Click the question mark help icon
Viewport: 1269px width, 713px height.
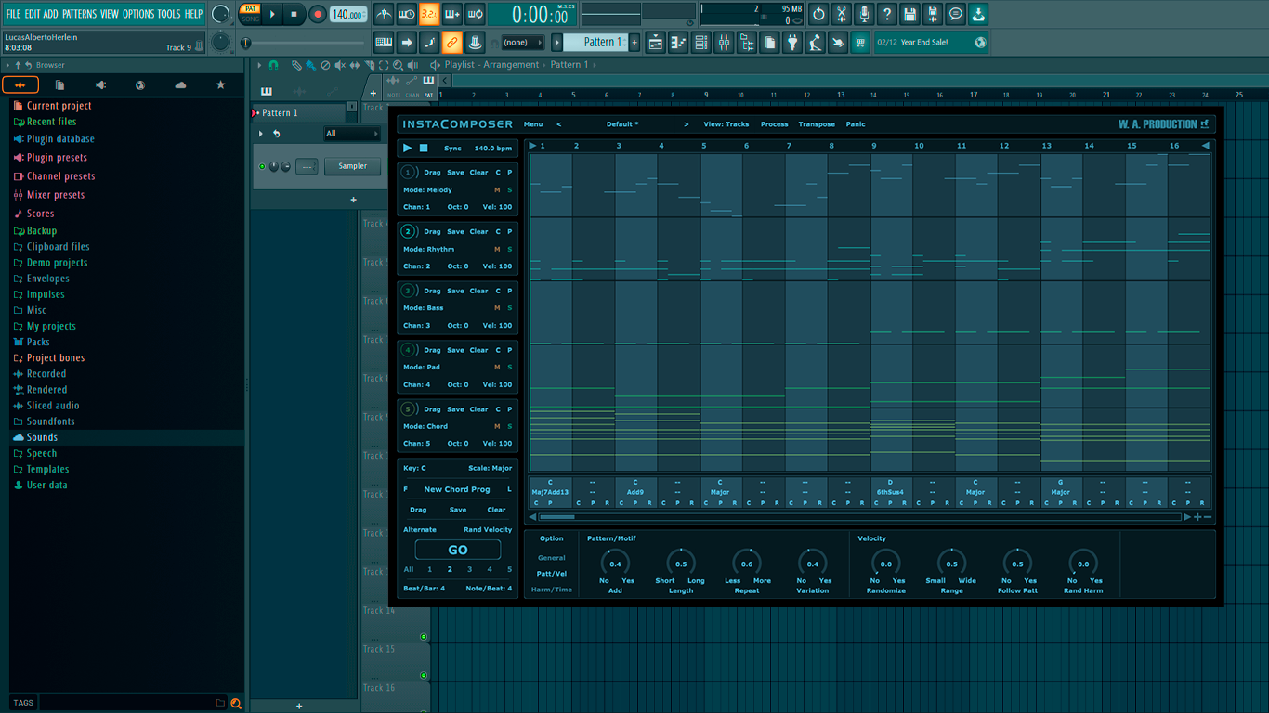(887, 14)
